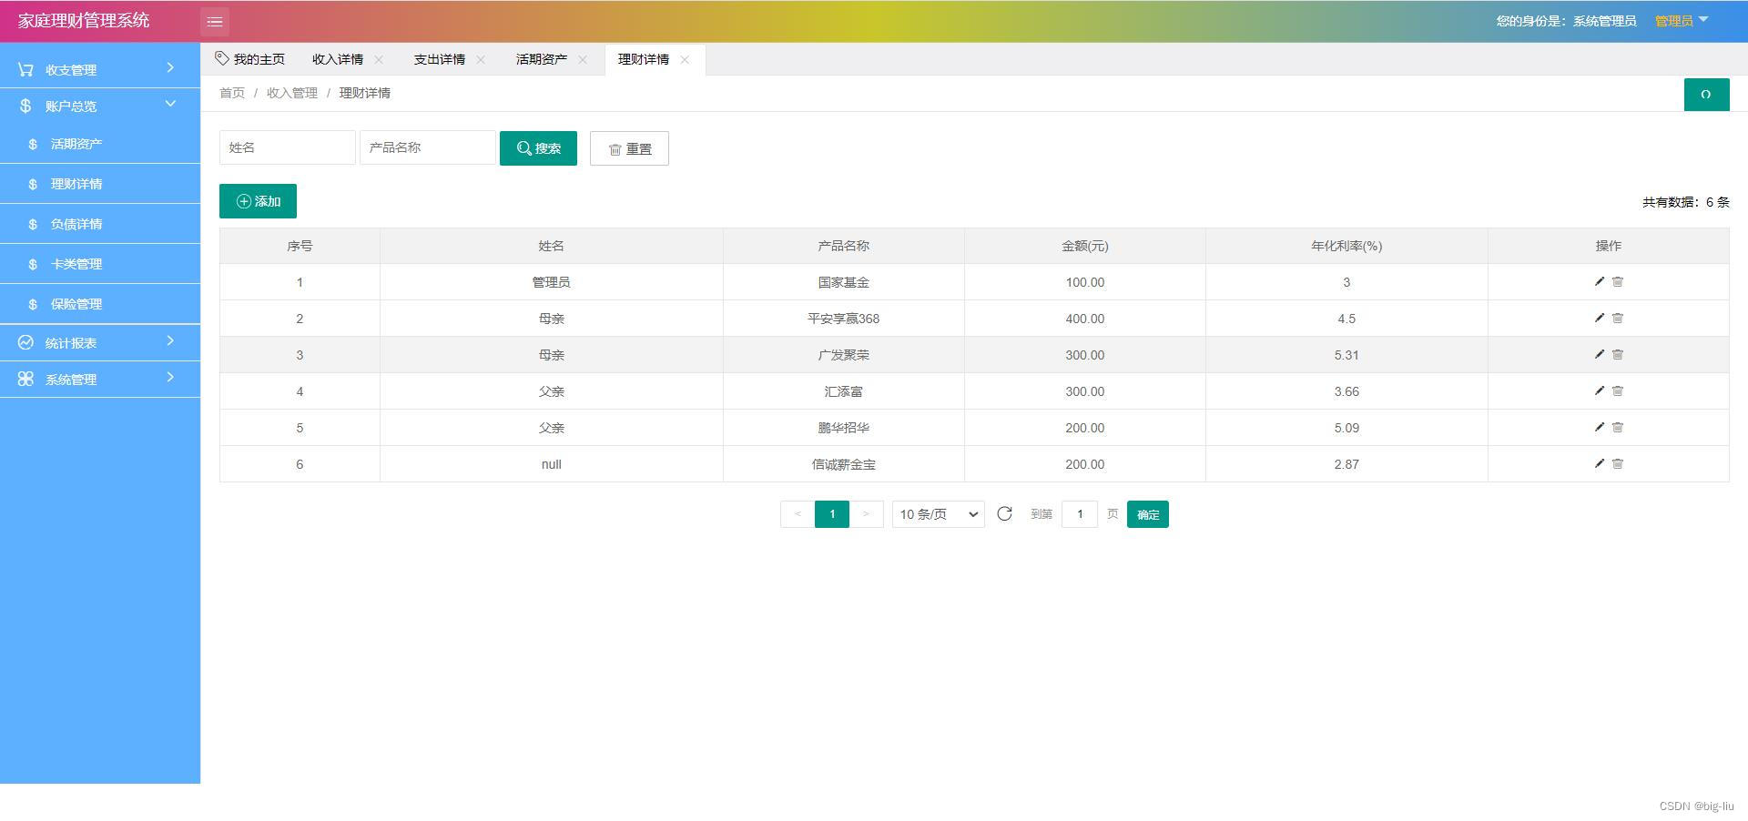The image size is (1748, 821).
Task: Delete the 国家基金 row using trash icon
Action: (1618, 282)
